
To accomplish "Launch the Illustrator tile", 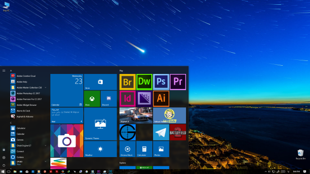I will point(161,99).
